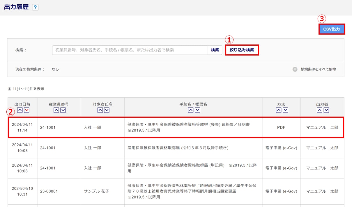This screenshot has width=352, height=207.
Task: Open 絞り込み検索 filter search
Action: click(242, 50)
